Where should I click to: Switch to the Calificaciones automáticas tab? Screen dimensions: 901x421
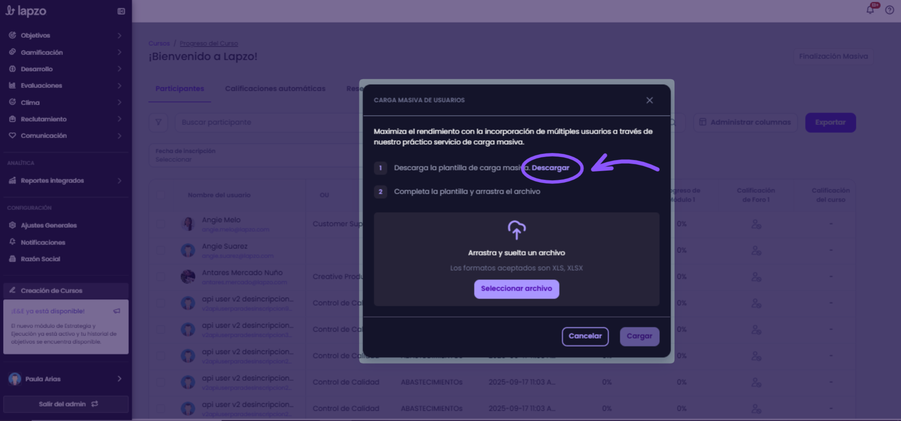coord(275,89)
